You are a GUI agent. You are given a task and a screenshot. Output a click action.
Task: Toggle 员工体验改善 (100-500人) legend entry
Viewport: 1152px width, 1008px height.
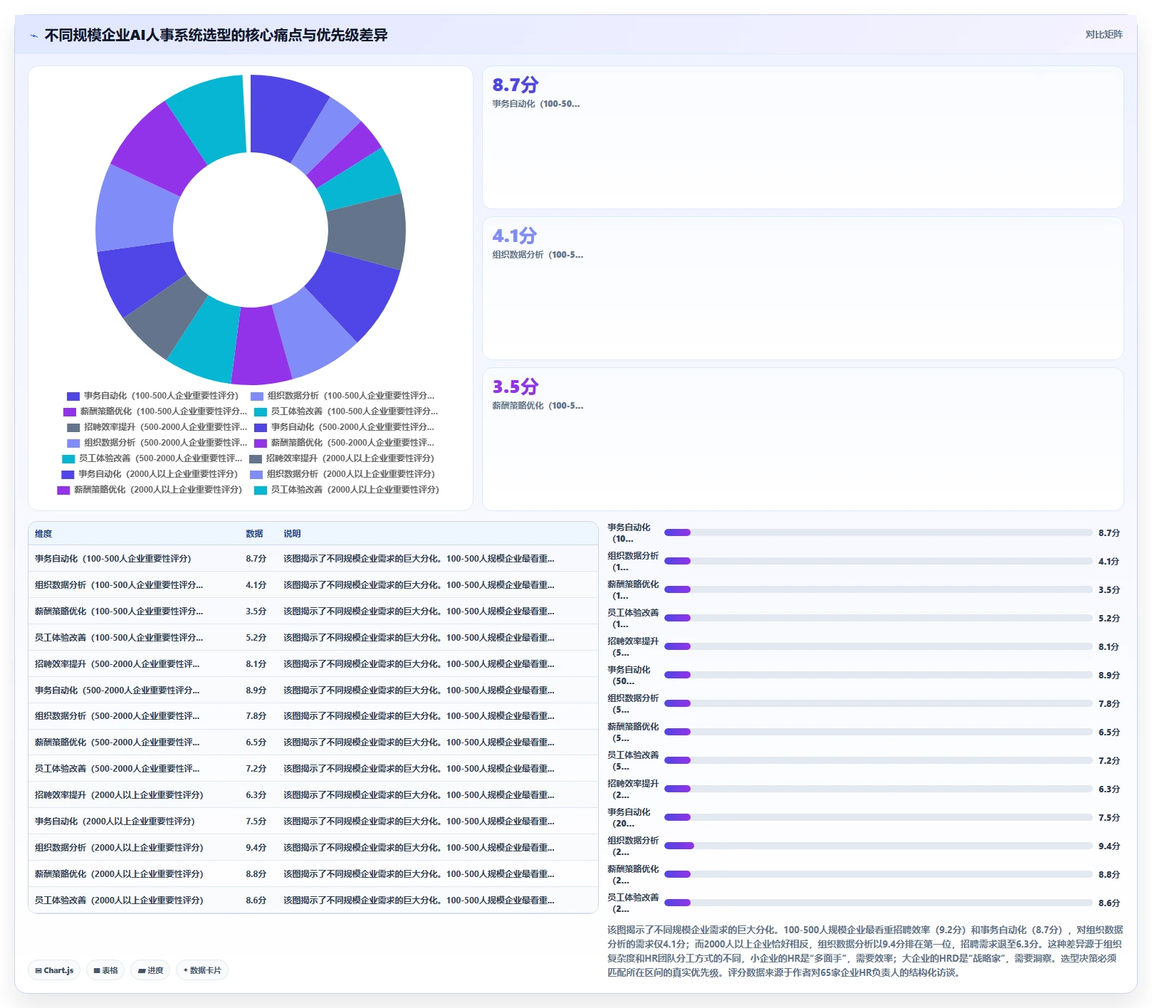tap(346, 411)
